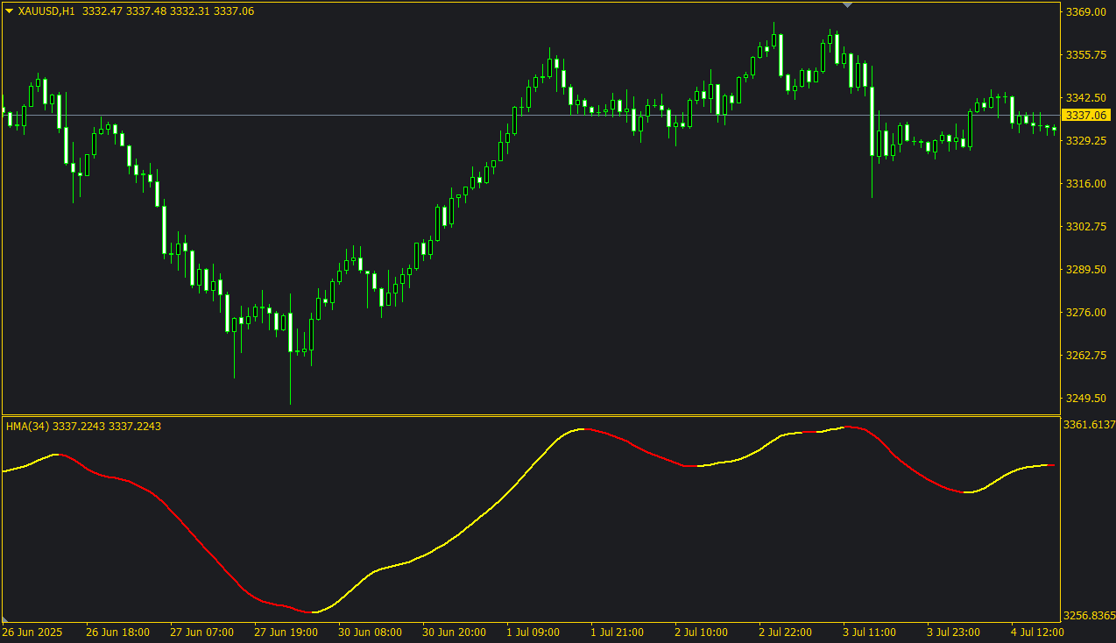Click the 2 Jul 10:00 time label

(701, 632)
